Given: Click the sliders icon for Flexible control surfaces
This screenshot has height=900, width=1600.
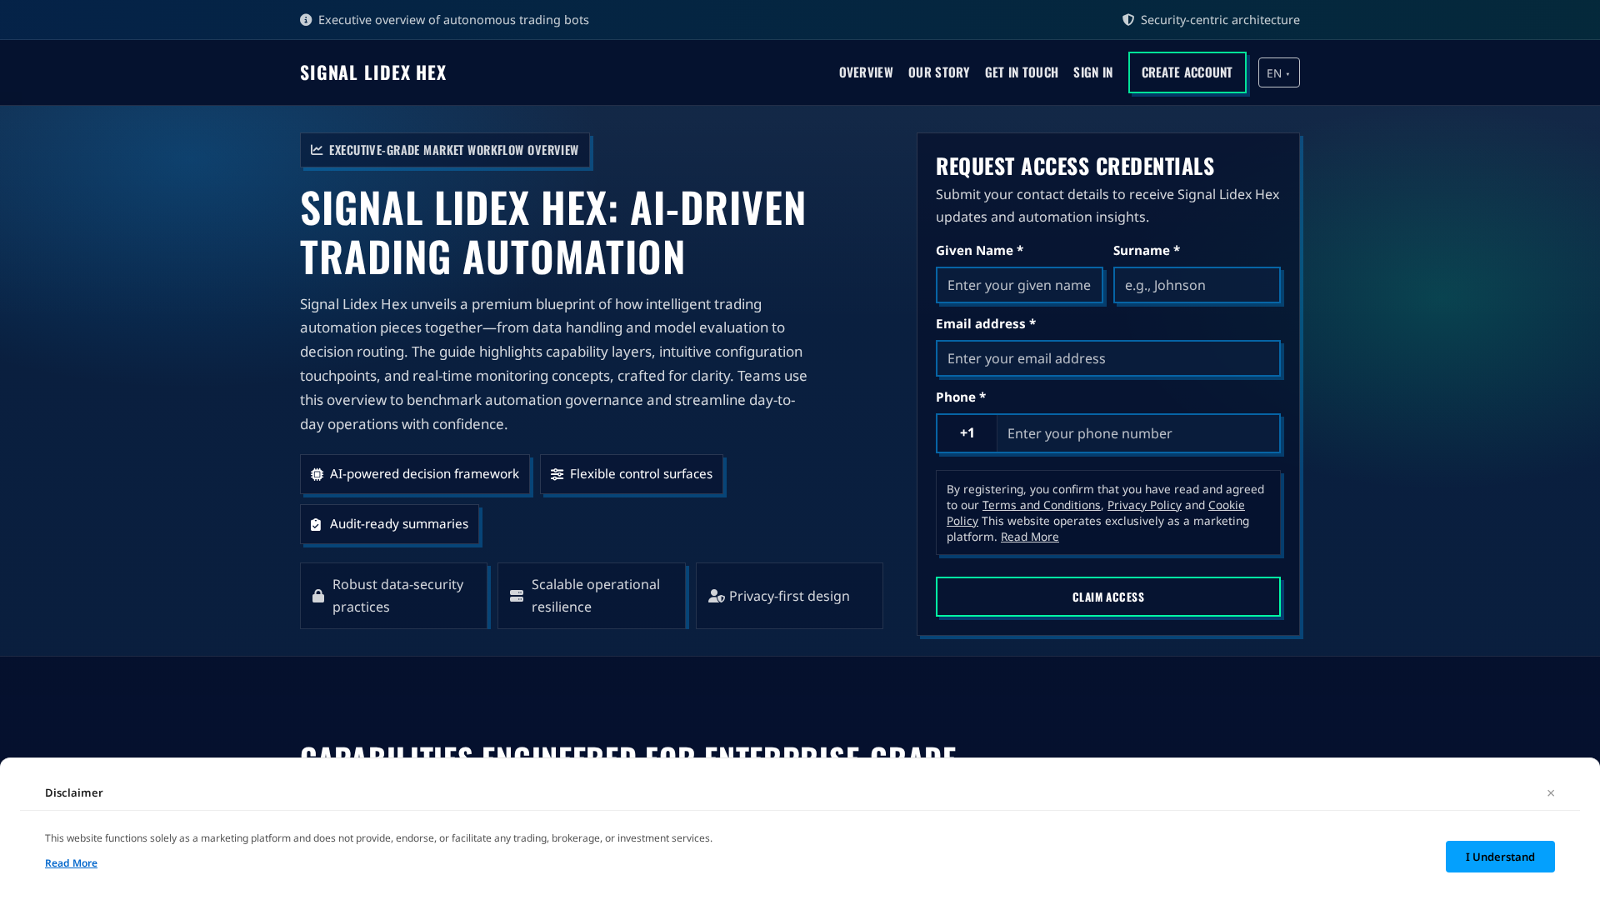Looking at the screenshot, I should click(x=557, y=474).
